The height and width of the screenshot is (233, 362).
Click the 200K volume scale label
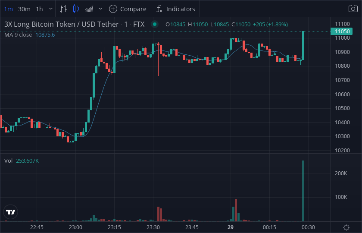[341, 173]
